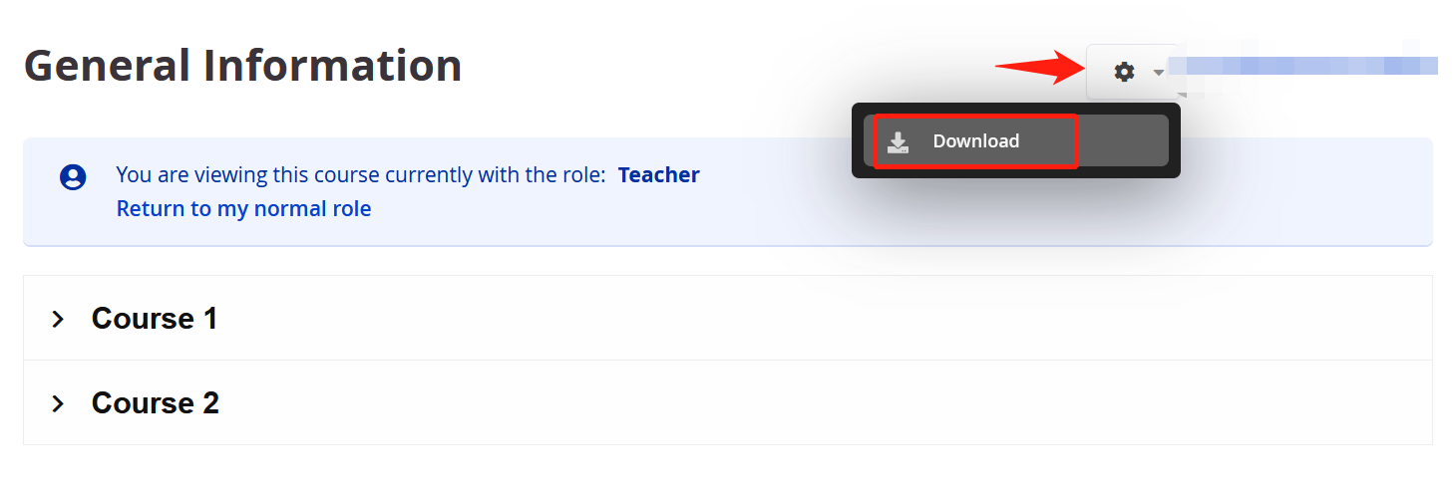Screen dimensions: 1456x502
Task: Open the gear settings menu
Action: pyautogui.click(x=1124, y=72)
